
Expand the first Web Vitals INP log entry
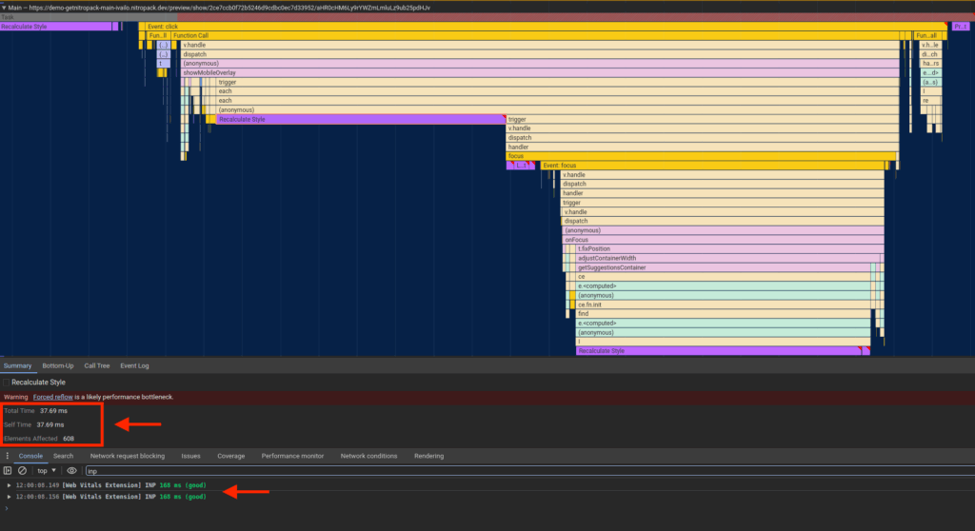click(x=10, y=484)
